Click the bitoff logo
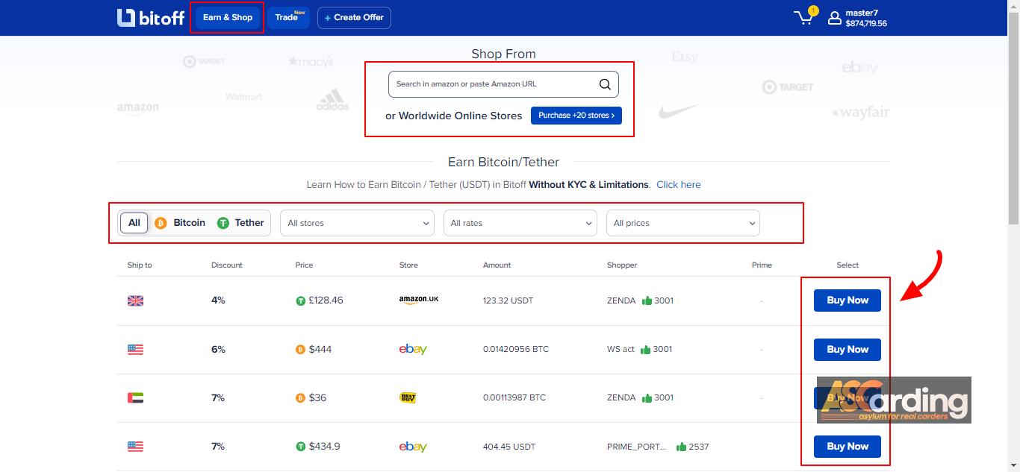Screen dimensions: 1020x472 click(150, 17)
